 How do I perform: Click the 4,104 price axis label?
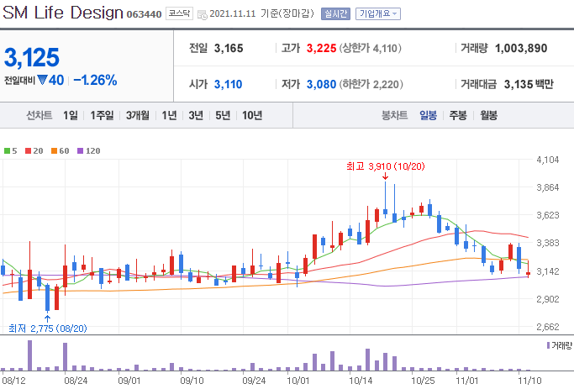point(548,160)
